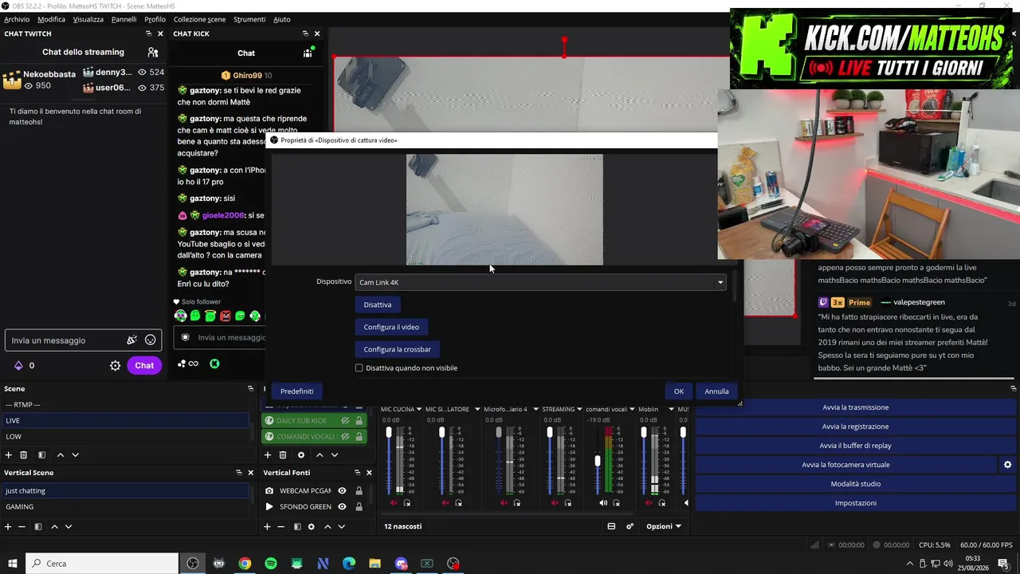Click Configura la crossbar button
Viewport: 1020px width, 574px height.
coord(397,349)
